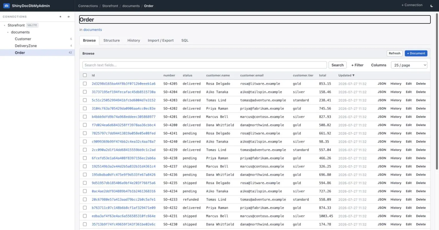The image size is (439, 230).
Task: Open the SQL tab
Action: (x=185, y=40)
